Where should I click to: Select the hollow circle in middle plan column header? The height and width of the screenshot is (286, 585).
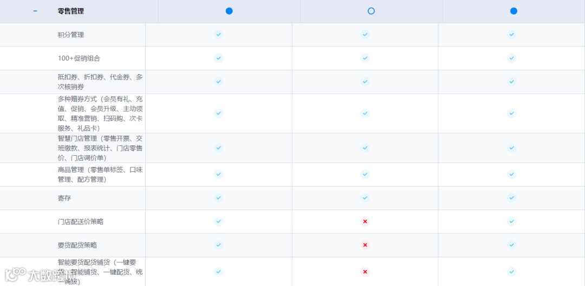click(x=371, y=11)
